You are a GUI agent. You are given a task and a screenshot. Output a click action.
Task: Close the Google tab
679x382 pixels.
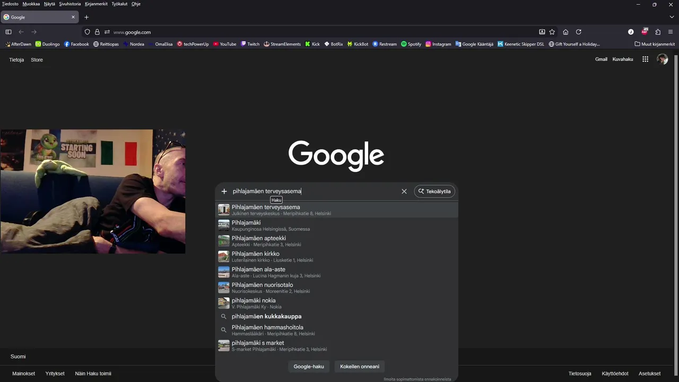click(x=73, y=17)
